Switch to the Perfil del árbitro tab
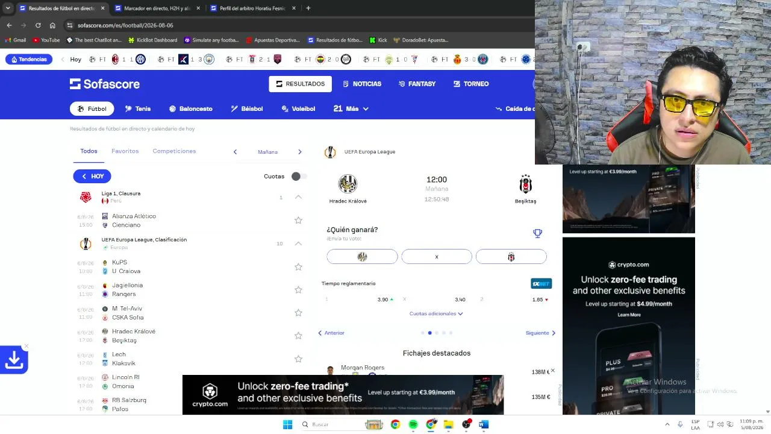This screenshot has height=434, width=771. click(x=252, y=8)
